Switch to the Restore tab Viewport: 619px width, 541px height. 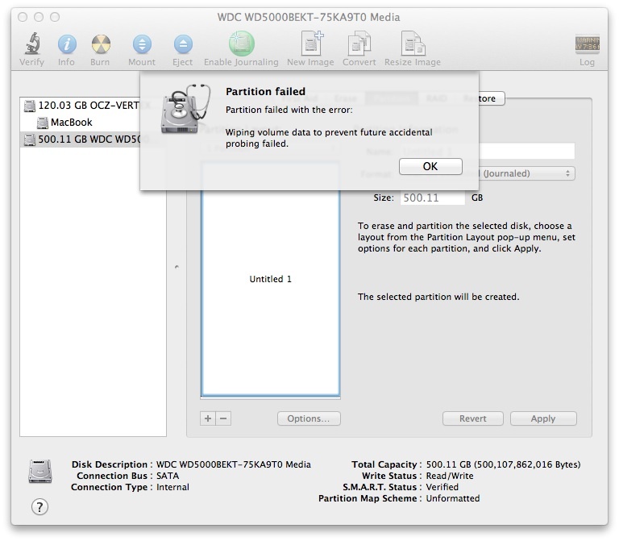coord(484,98)
